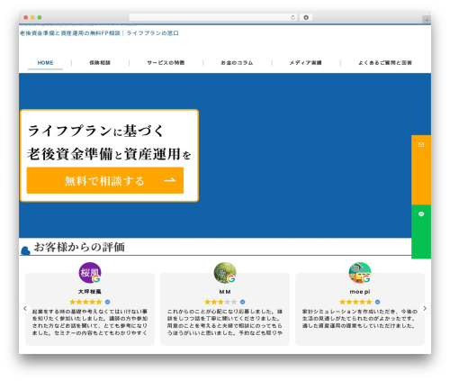Viewport: 450px width, 381px height.
Task: Click verified badge beside 大坪桜風's stars
Action: click(x=107, y=302)
